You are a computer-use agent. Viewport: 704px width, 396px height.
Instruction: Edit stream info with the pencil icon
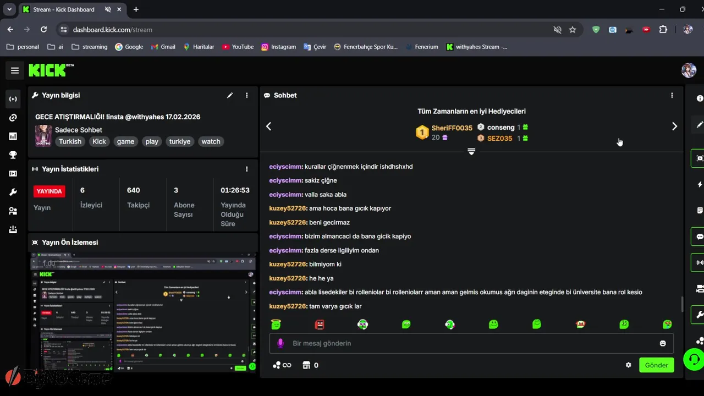click(x=230, y=95)
